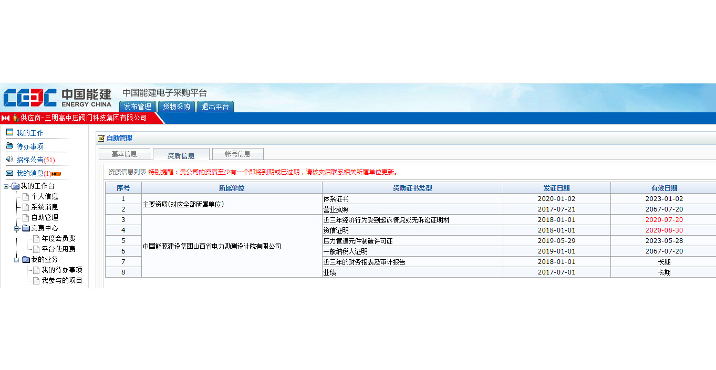Open the 货物采购 top tab

(177, 107)
